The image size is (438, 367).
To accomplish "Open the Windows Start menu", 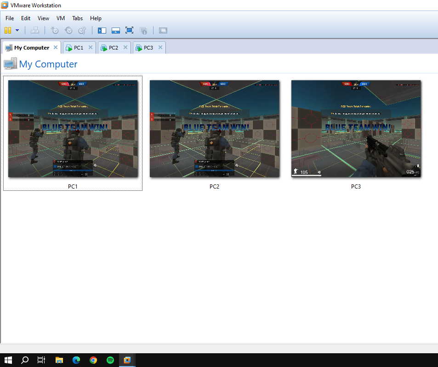I will pos(8,360).
